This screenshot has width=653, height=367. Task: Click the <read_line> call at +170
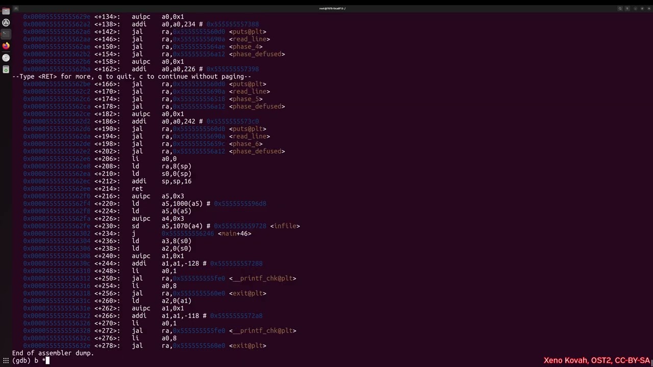click(249, 91)
